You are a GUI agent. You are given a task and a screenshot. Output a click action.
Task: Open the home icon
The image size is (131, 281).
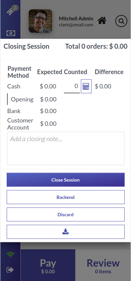(102, 21)
